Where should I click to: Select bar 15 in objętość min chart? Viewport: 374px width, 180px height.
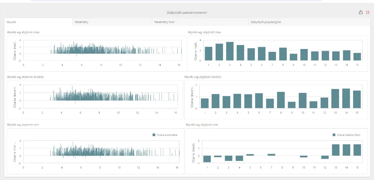(357, 150)
